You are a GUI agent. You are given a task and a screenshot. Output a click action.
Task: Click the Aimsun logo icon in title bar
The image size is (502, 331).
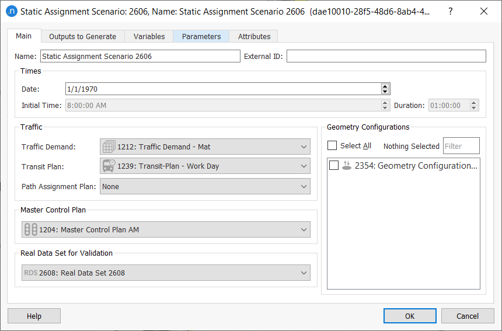point(12,12)
